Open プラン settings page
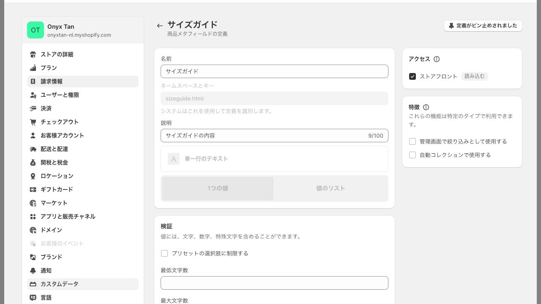Image resolution: width=541 pixels, height=304 pixels. pyautogui.click(x=83, y=68)
